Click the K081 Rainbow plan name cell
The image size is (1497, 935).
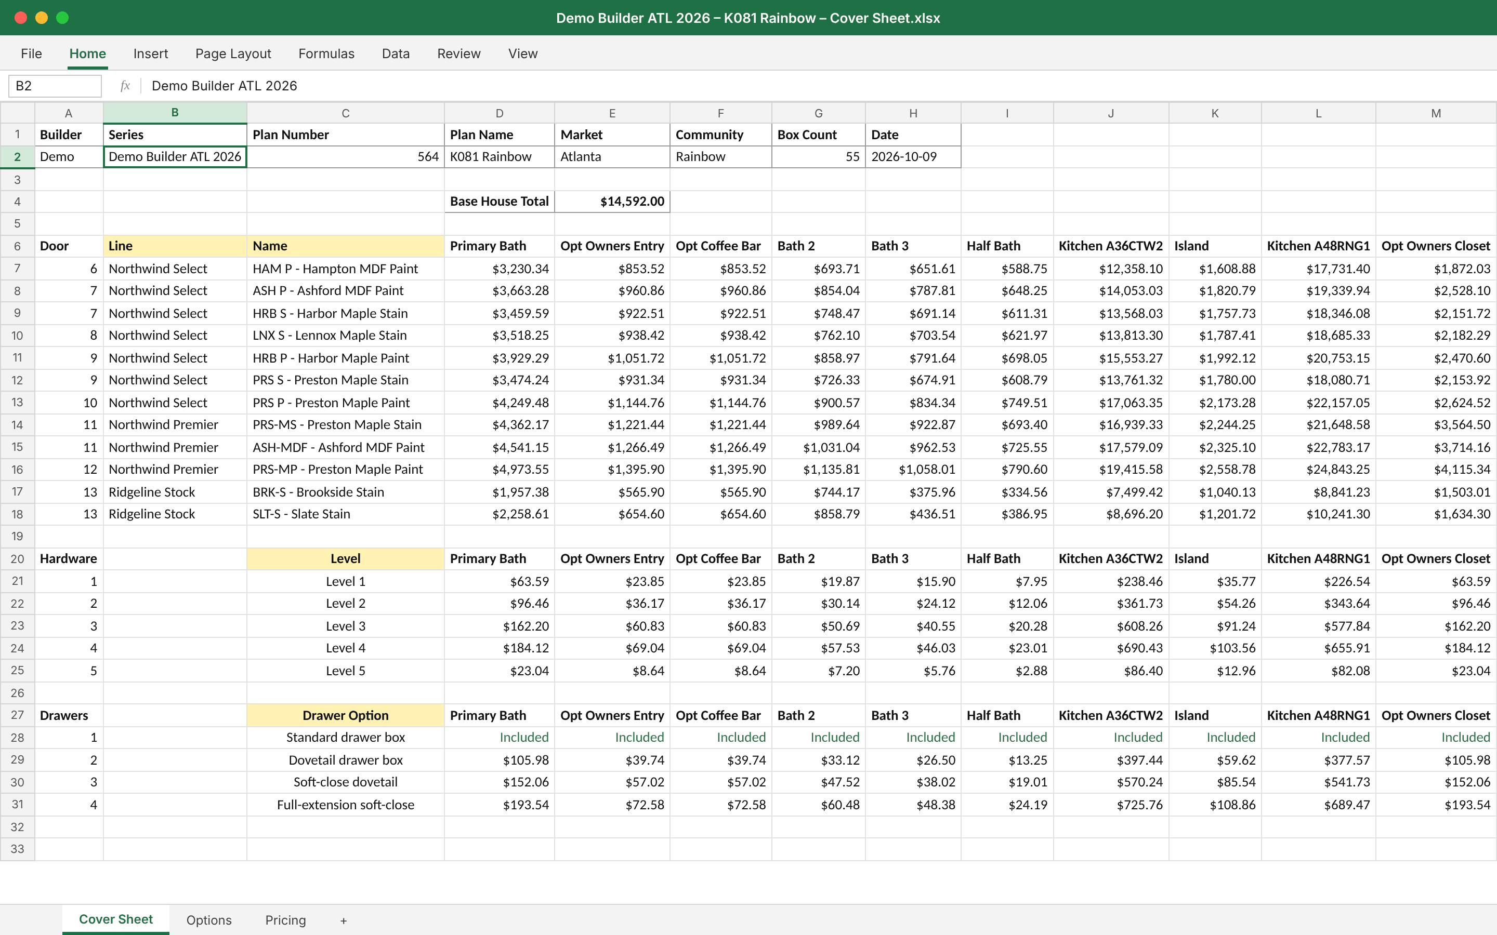499,157
